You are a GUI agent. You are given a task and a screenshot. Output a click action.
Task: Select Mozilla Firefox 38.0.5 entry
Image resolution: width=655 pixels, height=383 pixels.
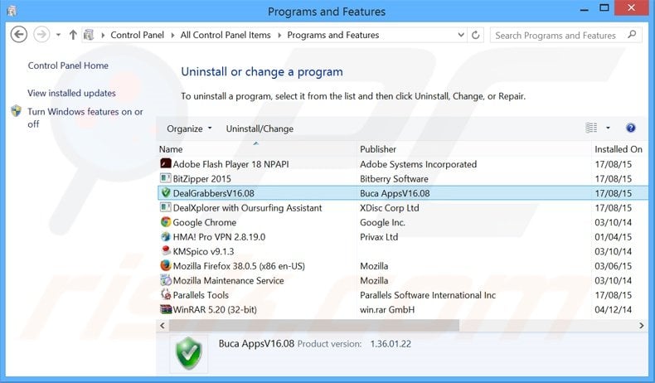(239, 266)
